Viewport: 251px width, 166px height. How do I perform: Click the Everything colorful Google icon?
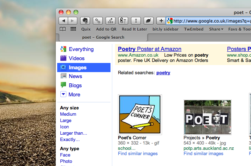(x=64, y=49)
